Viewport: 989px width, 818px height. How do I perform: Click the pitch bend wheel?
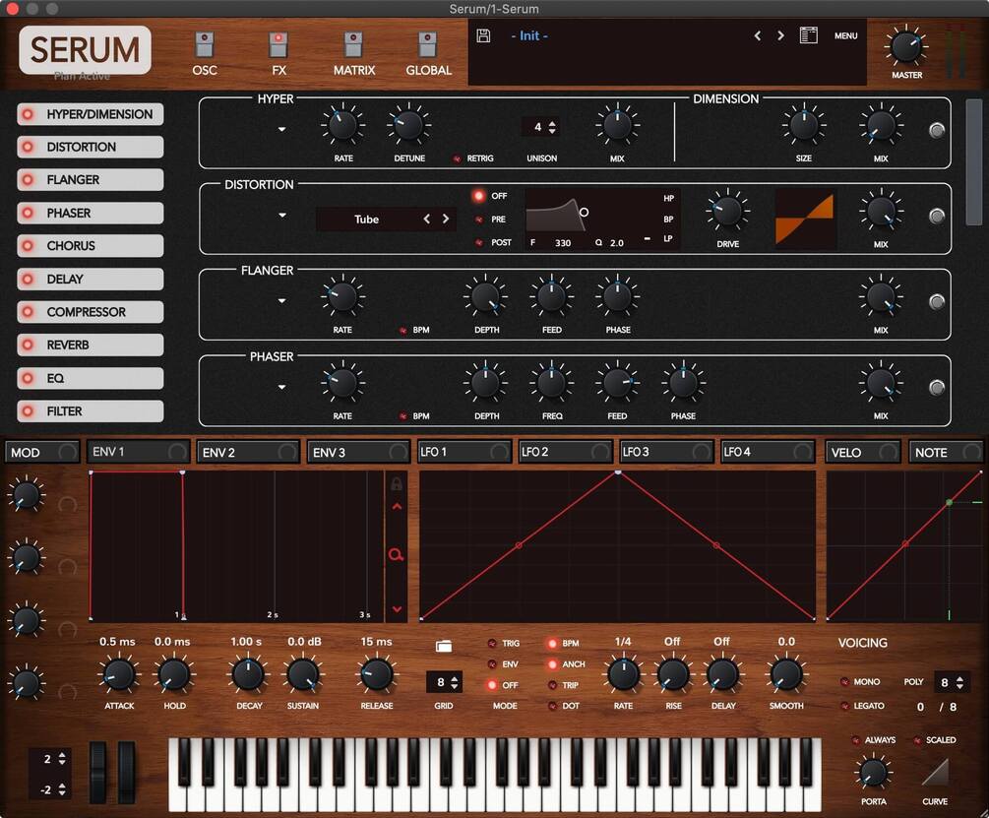pos(97,773)
